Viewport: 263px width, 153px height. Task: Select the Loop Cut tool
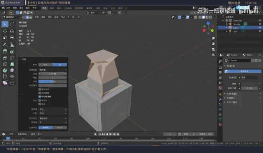(x=12, y=58)
